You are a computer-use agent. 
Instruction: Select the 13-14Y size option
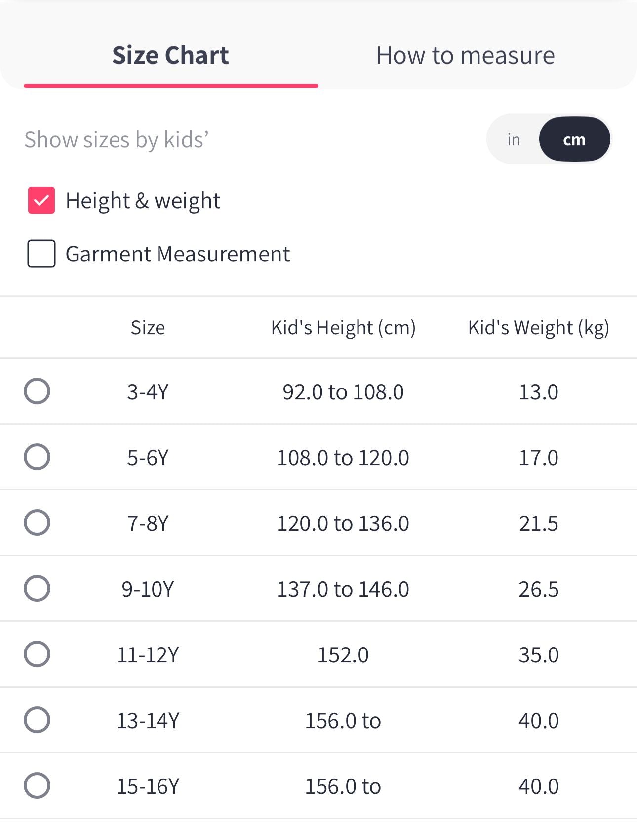[37, 720]
